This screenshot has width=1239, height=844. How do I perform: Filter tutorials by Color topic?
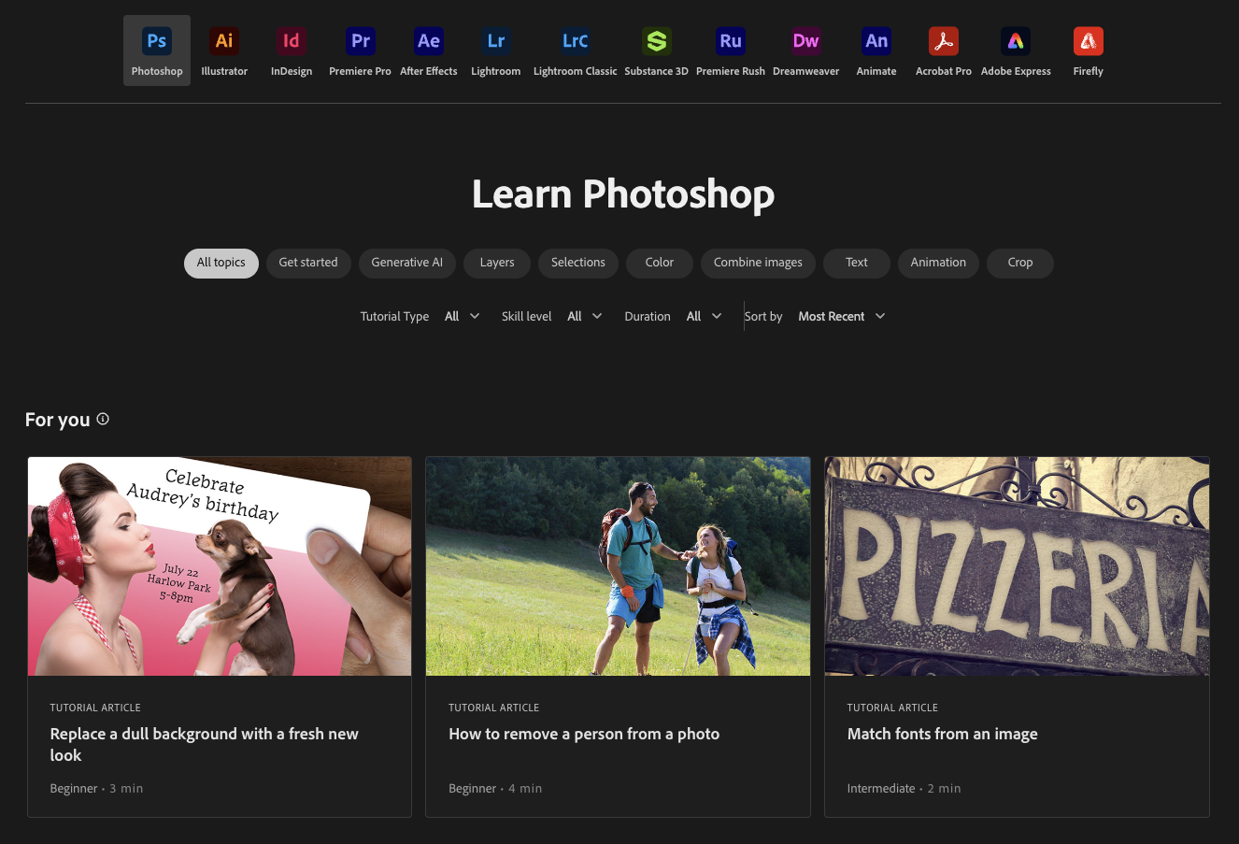[x=660, y=263]
